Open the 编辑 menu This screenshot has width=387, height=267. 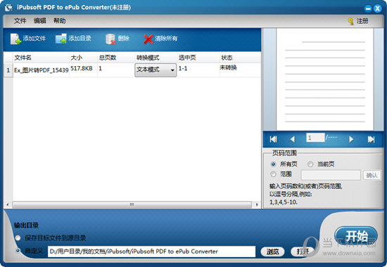click(x=39, y=20)
